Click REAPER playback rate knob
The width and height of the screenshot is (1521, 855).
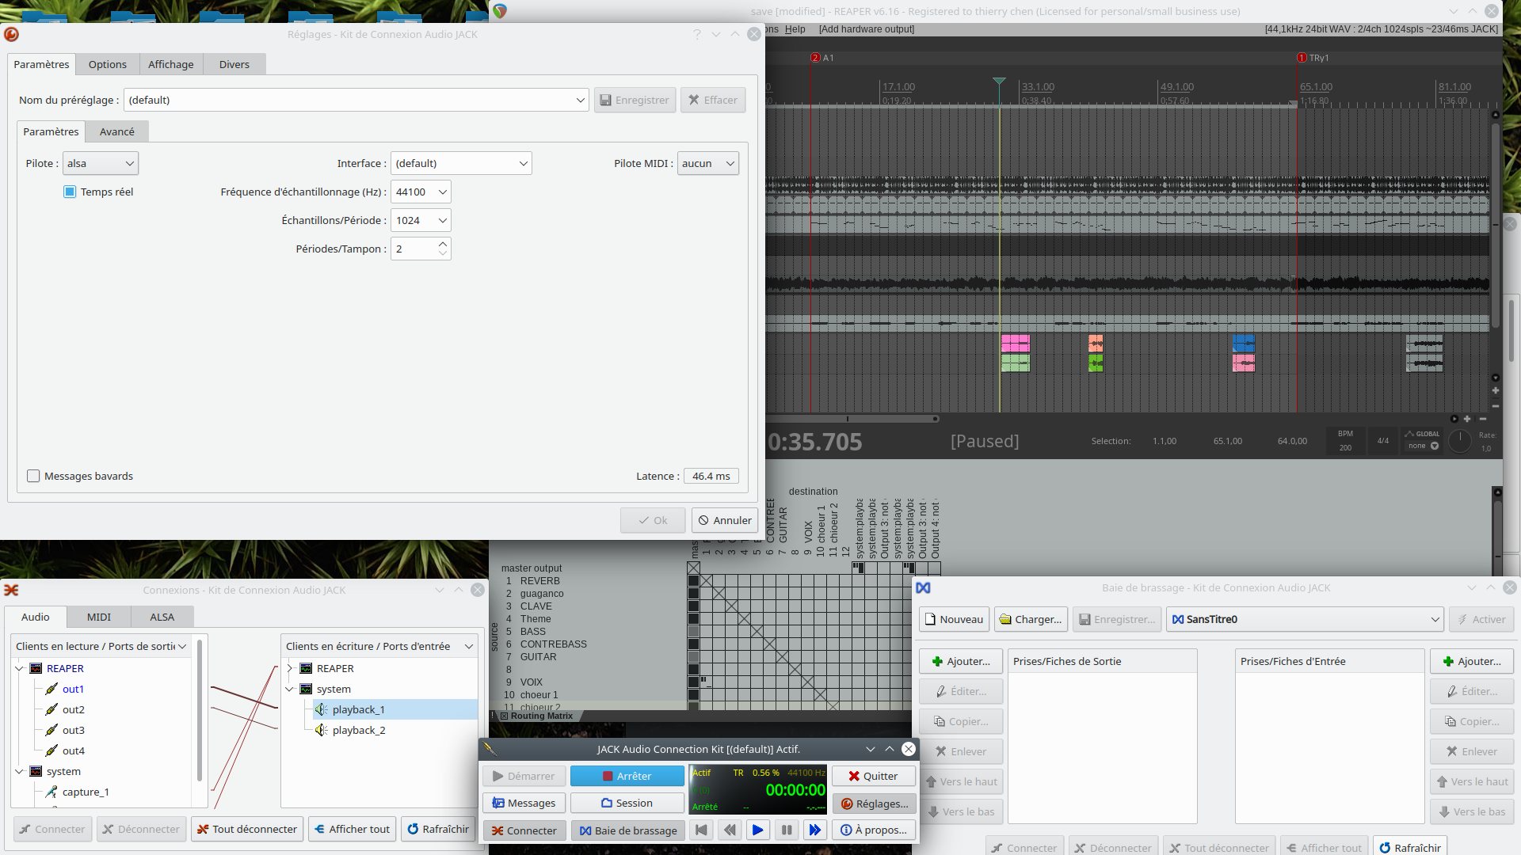click(x=1459, y=441)
